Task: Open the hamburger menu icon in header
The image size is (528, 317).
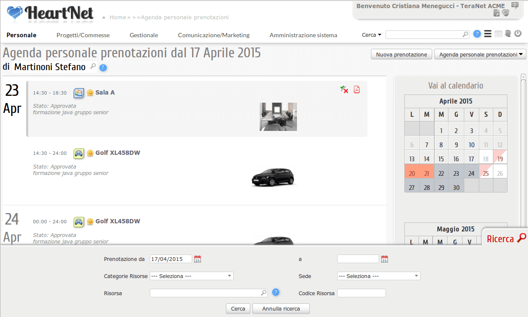Action: 488,34
